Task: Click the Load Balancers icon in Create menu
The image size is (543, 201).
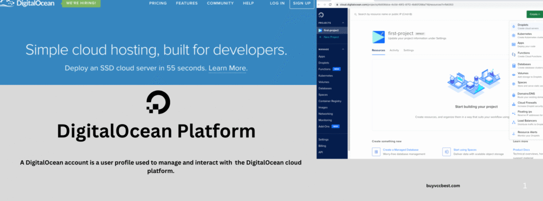Action: [513, 122]
